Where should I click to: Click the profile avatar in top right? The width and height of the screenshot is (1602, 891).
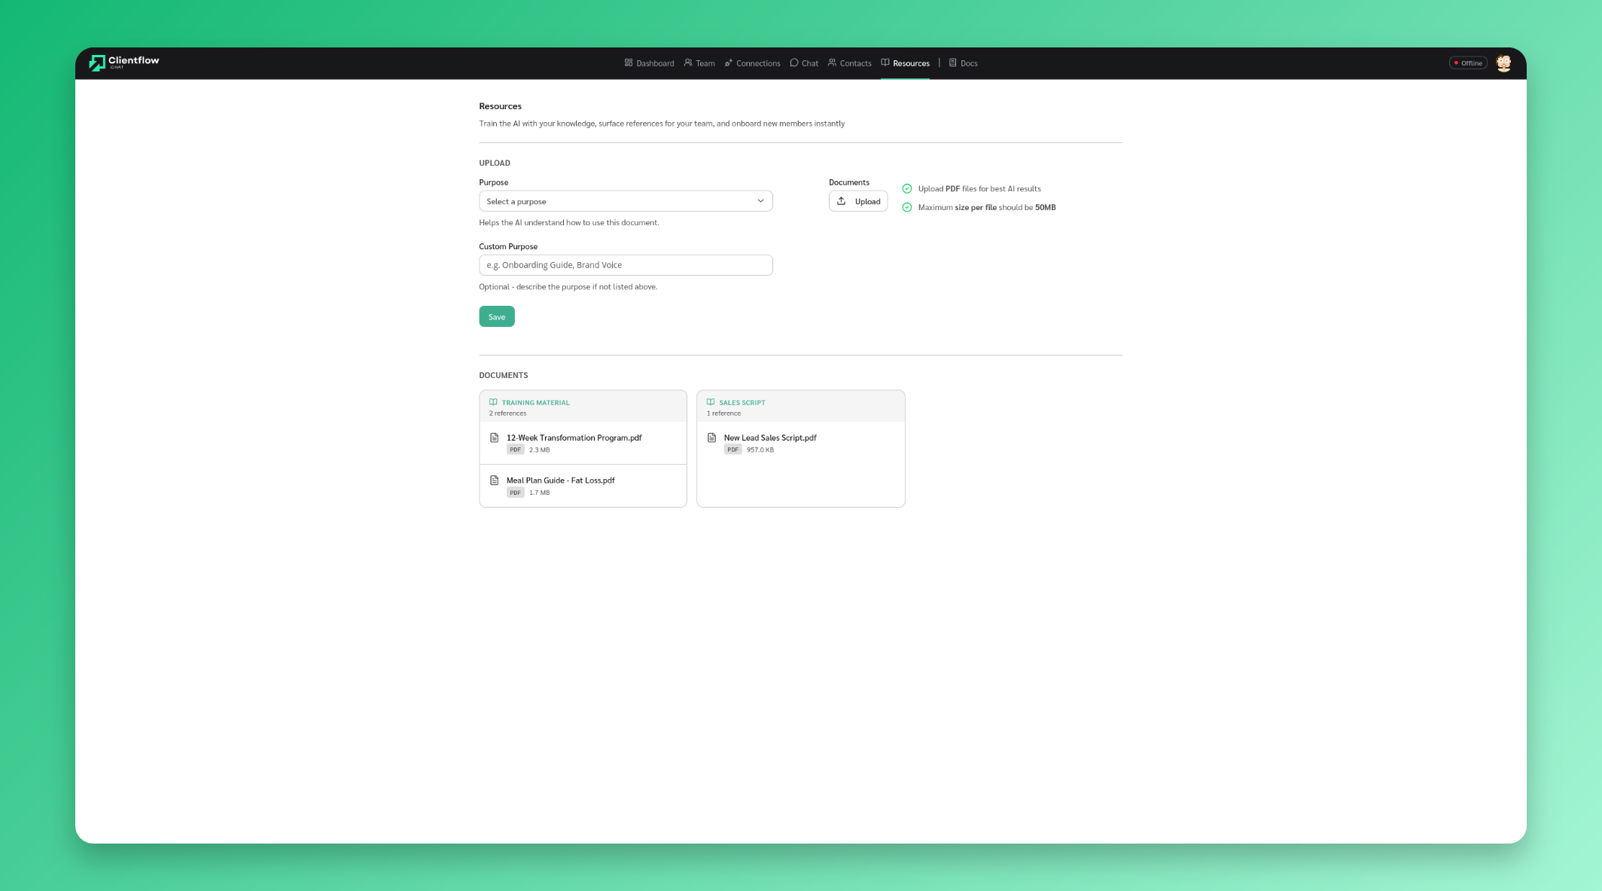tap(1503, 63)
